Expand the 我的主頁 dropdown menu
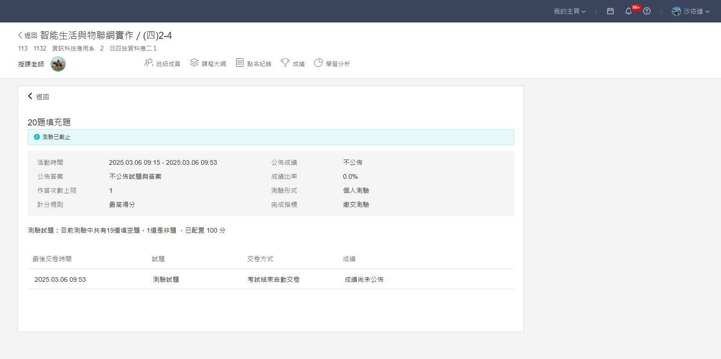 tap(570, 11)
